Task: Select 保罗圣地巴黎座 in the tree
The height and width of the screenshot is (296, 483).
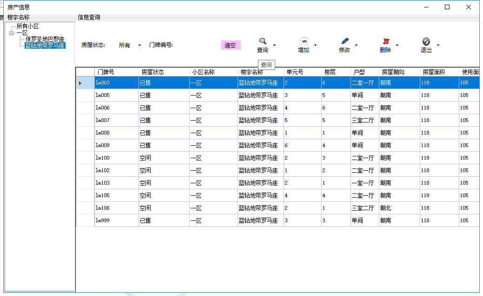Action: (x=45, y=39)
